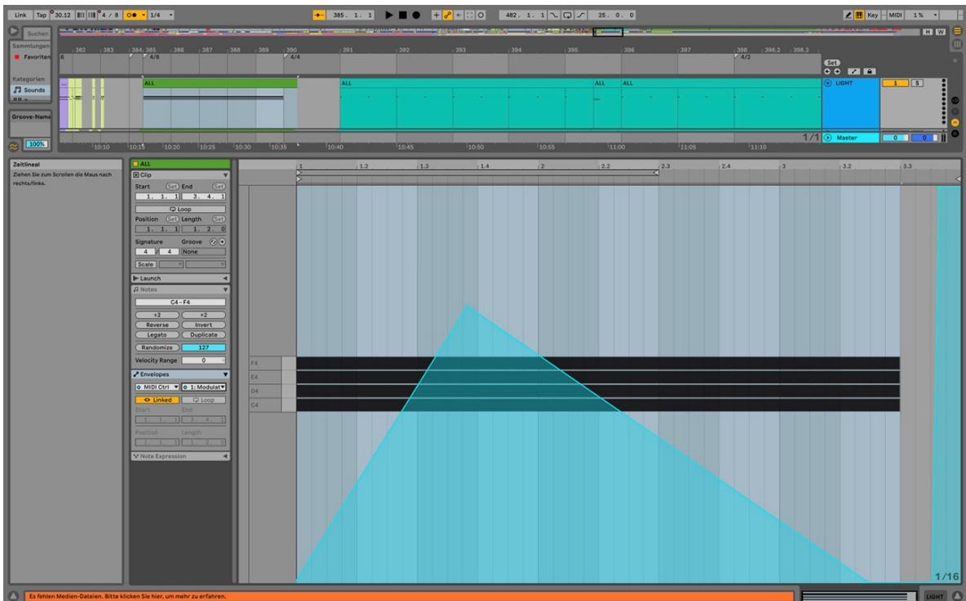Screen dimensions: 966x601
Task: Toggle the Computer MIDI Keyboard icon
Action: tap(859, 15)
